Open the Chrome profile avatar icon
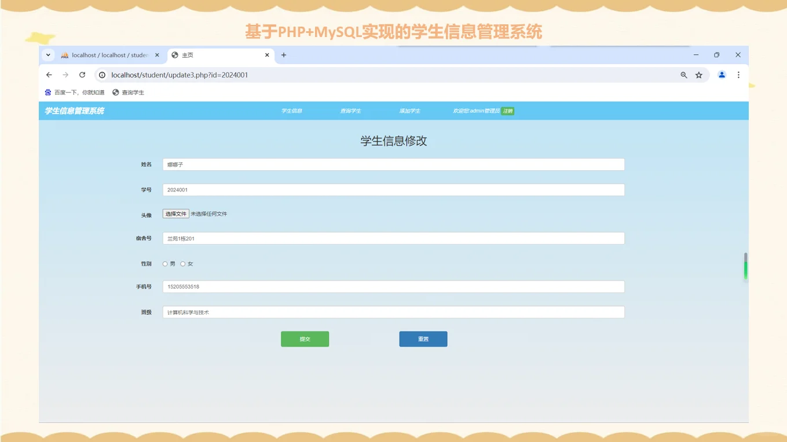This screenshot has width=787, height=442. pos(721,75)
